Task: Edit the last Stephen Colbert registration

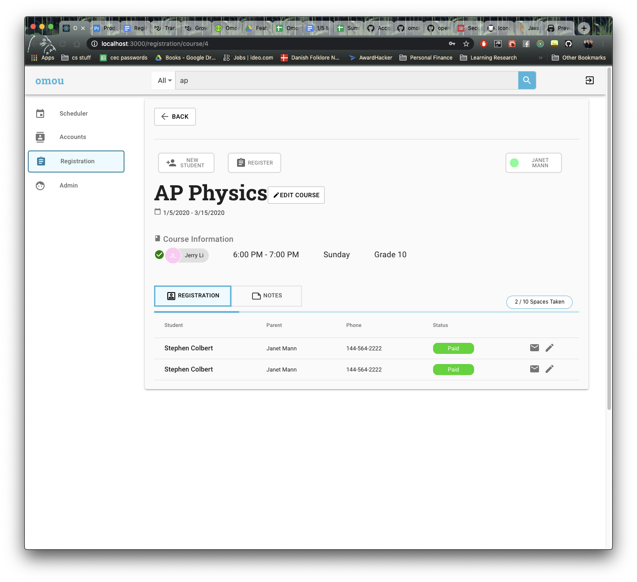Action: [x=549, y=369]
